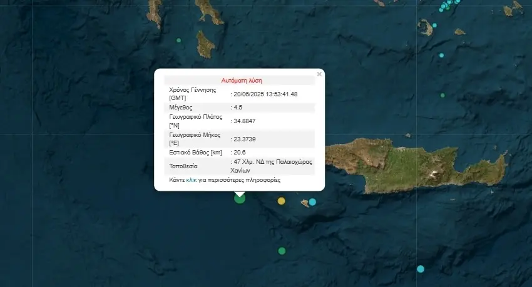532x287 pixels.
Task: Click the cyan marker in the bottom-right sea
Action: (x=421, y=269)
